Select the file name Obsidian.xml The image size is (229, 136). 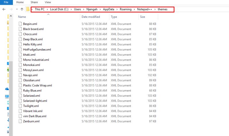(31, 80)
